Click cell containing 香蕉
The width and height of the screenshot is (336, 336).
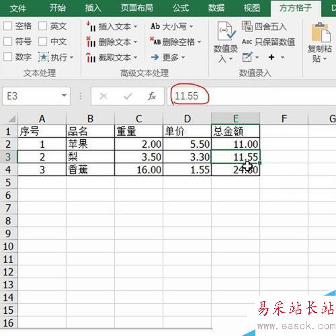tap(90, 169)
